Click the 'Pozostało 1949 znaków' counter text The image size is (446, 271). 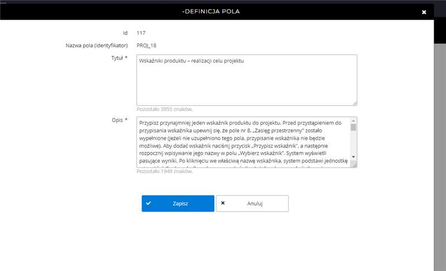coord(164,171)
